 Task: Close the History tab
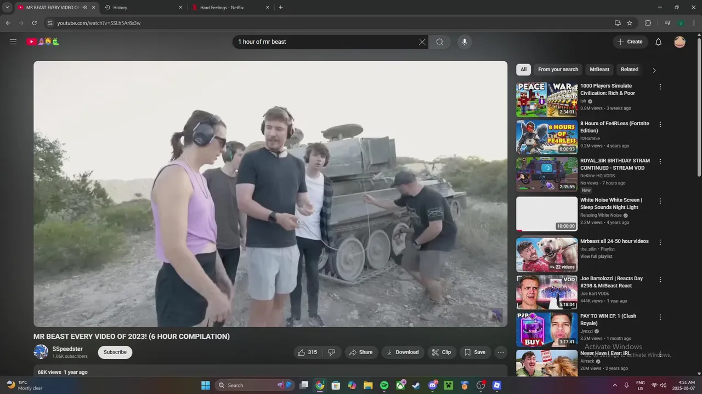coord(180,8)
